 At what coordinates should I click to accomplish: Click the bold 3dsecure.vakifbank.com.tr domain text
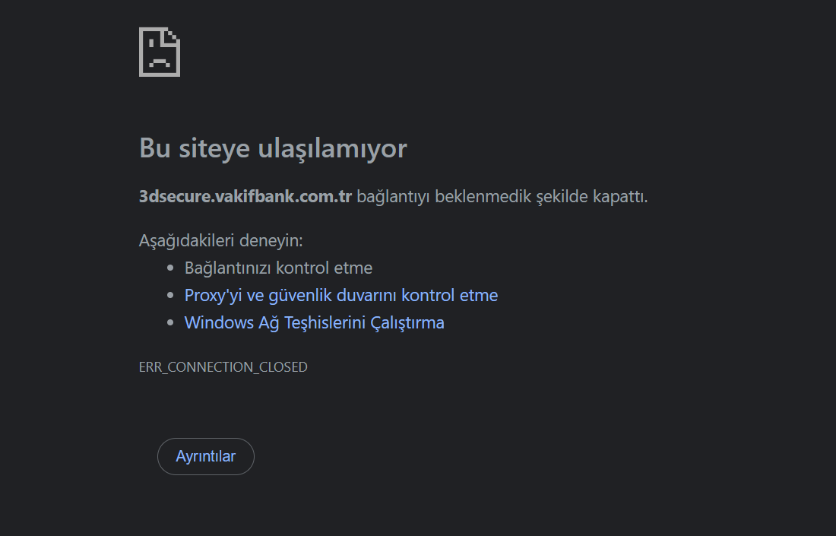click(x=245, y=196)
